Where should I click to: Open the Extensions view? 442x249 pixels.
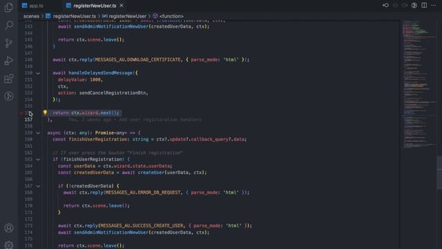point(9,78)
